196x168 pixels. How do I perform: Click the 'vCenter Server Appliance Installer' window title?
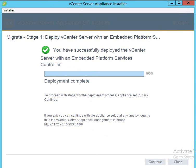(98, 4)
